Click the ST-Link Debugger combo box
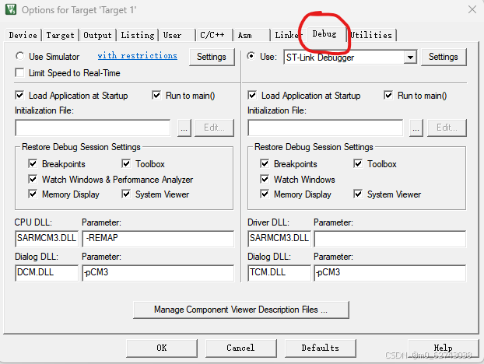 [x=350, y=58]
